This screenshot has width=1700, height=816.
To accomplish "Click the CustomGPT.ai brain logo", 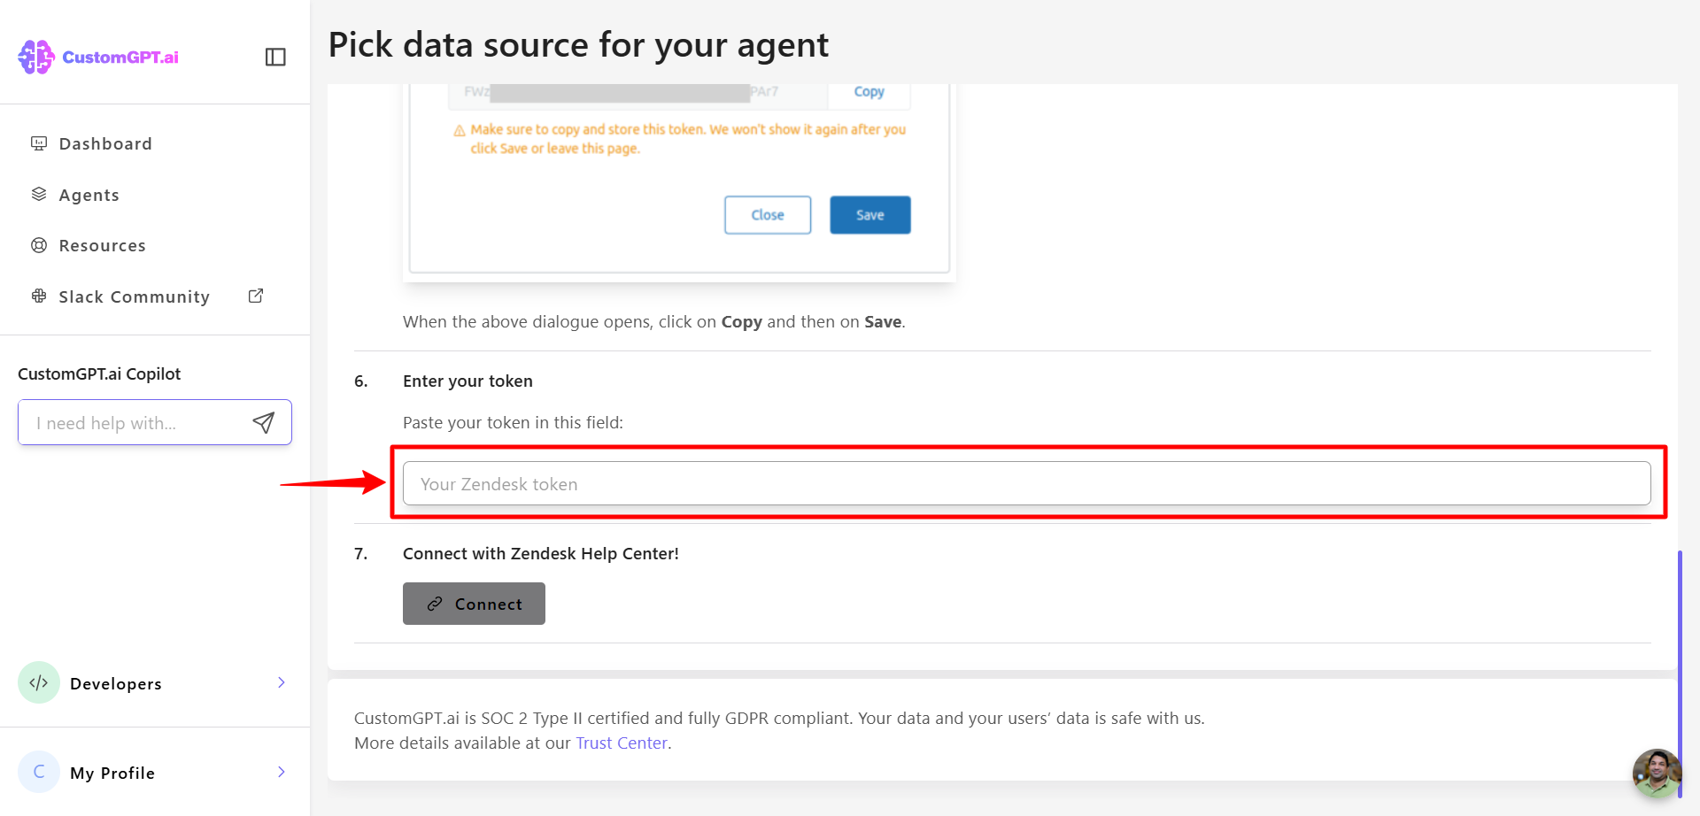I will point(36,57).
